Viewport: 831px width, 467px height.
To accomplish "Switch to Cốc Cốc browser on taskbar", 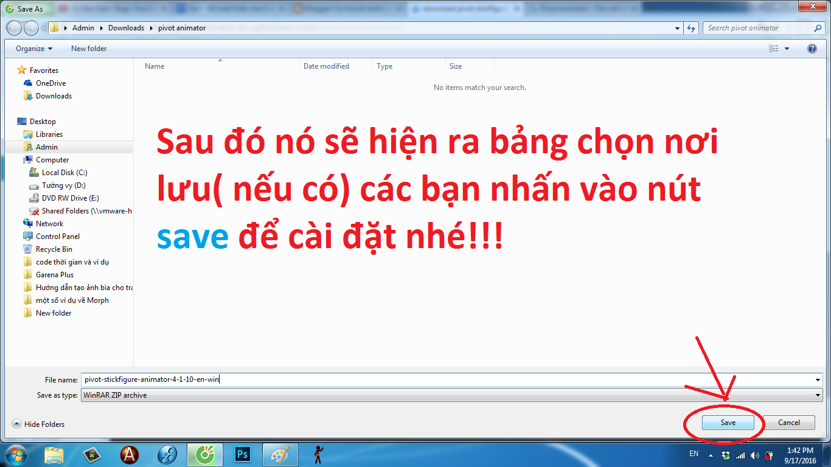I will pyautogui.click(x=205, y=455).
